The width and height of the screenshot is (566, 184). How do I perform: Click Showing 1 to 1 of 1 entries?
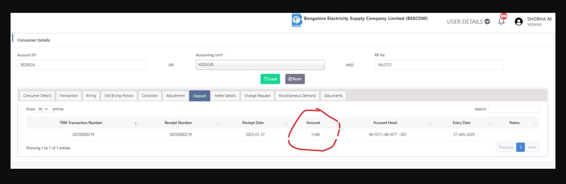point(48,148)
